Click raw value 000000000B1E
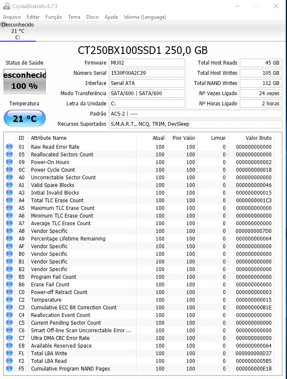287x379 pixels. 254,307
